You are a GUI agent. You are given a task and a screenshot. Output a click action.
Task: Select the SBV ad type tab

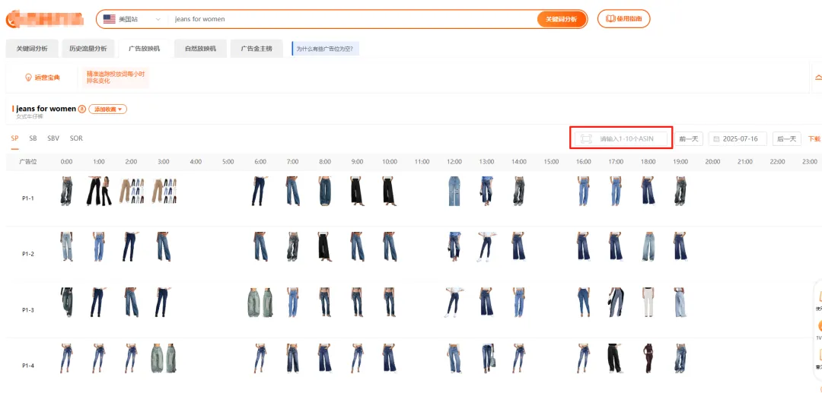(53, 138)
